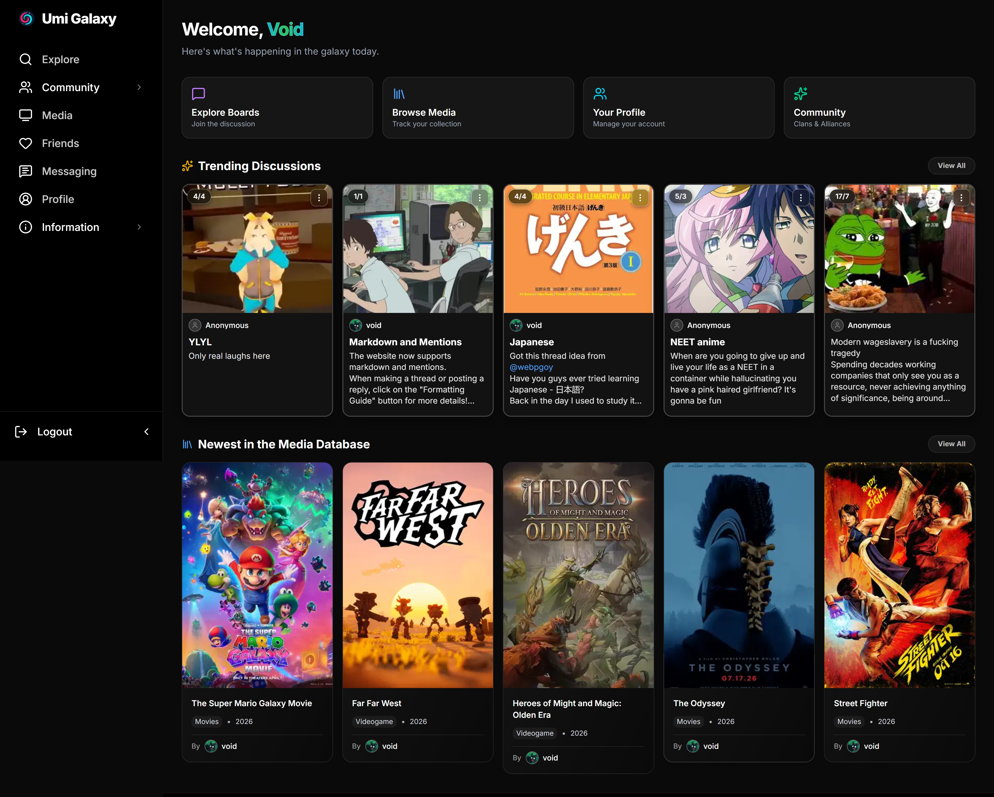Open the three-dot menu on YLYL thread

tap(319, 198)
